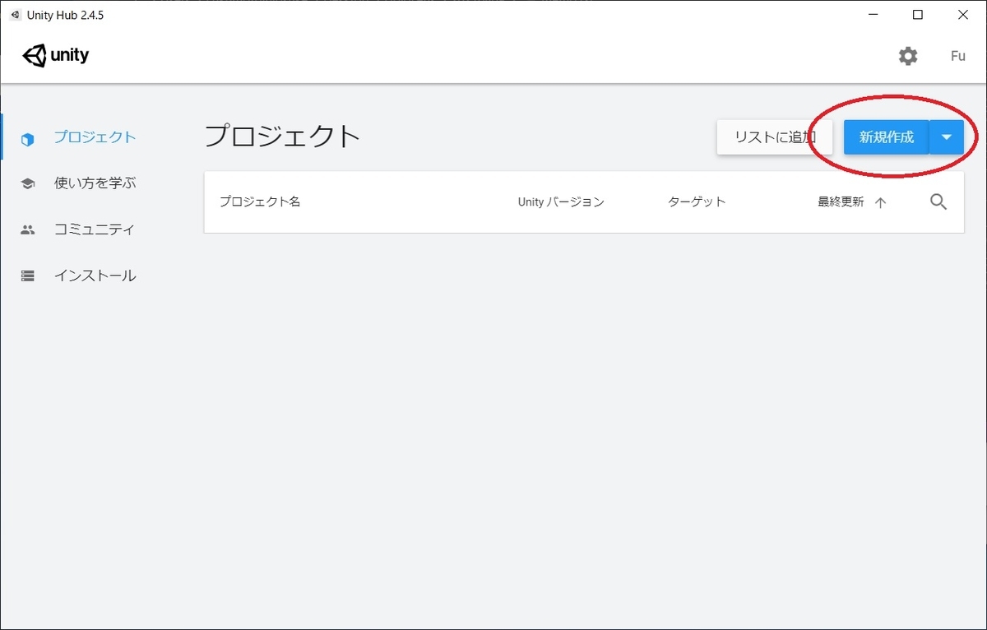Open the search magnifier icon

tap(938, 202)
